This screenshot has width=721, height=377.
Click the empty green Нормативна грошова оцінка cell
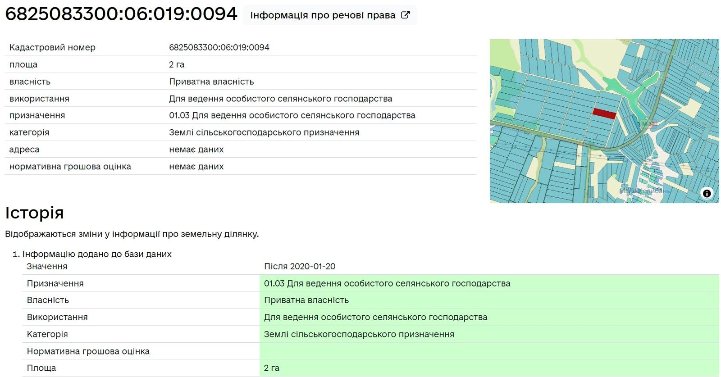pos(489,351)
